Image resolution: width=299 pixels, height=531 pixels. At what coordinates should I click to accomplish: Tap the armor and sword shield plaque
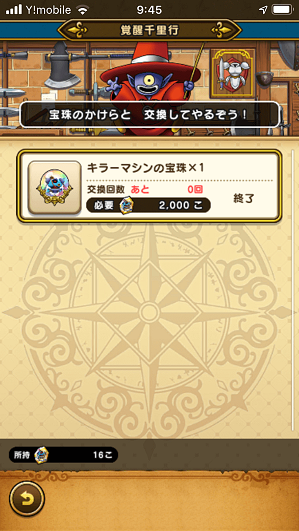pyautogui.click(x=232, y=73)
